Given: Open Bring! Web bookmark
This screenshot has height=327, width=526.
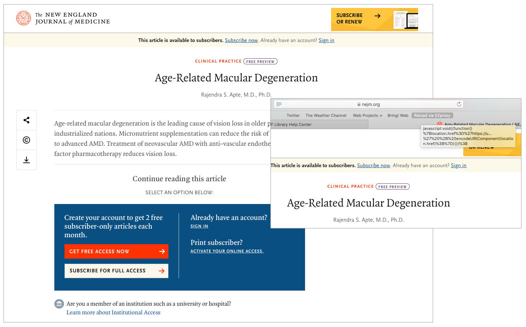Looking at the screenshot, I should click(398, 115).
